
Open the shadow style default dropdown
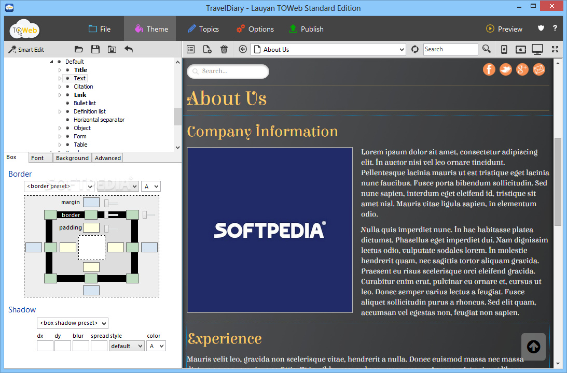[x=127, y=346]
